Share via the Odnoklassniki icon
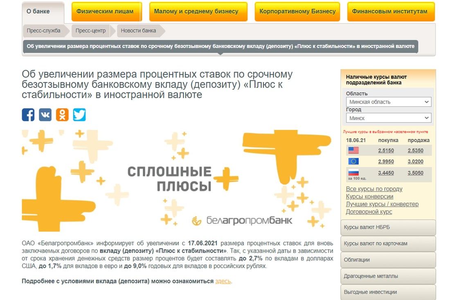The width and height of the screenshot is (450, 300). click(x=62, y=115)
